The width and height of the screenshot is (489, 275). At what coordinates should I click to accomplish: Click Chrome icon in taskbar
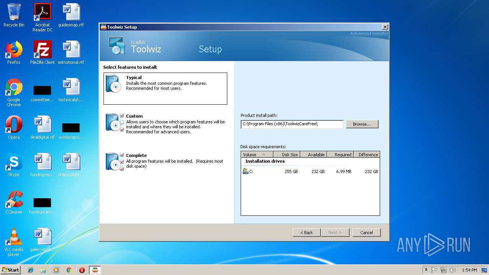pyautogui.click(x=69, y=270)
